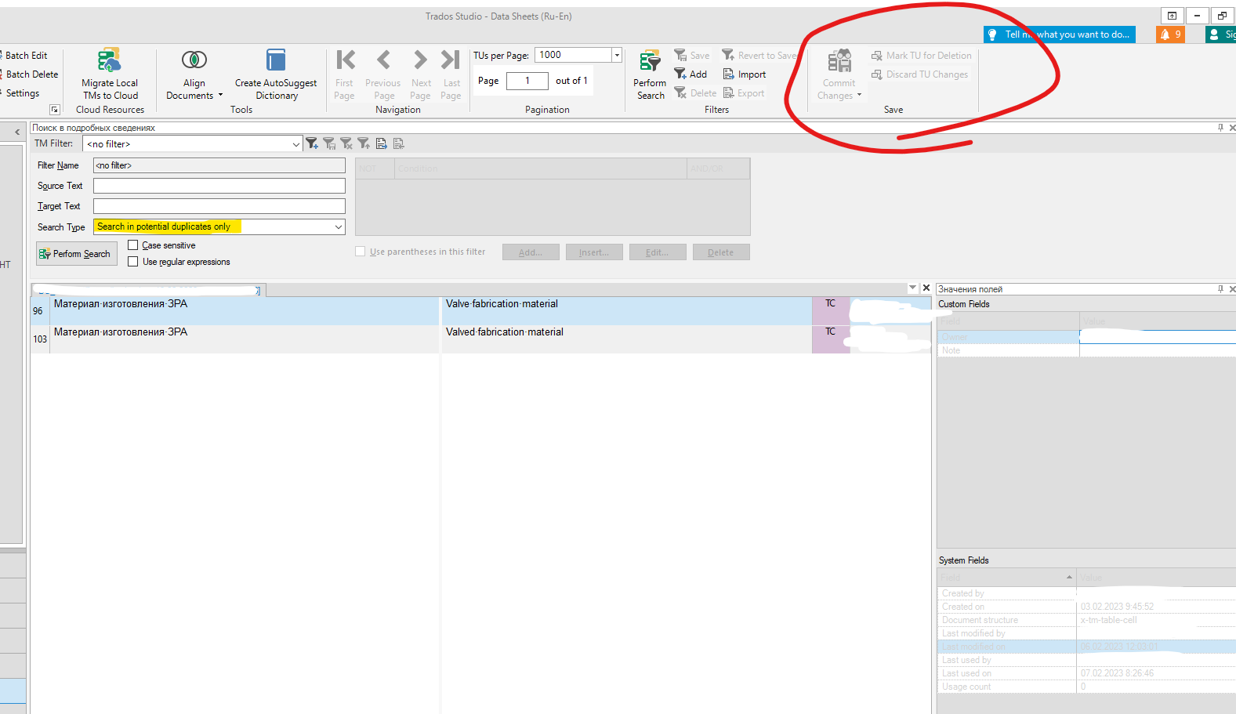This screenshot has height=714, width=1236.
Task: Click the Owner custom field row
Action: click(1087, 337)
